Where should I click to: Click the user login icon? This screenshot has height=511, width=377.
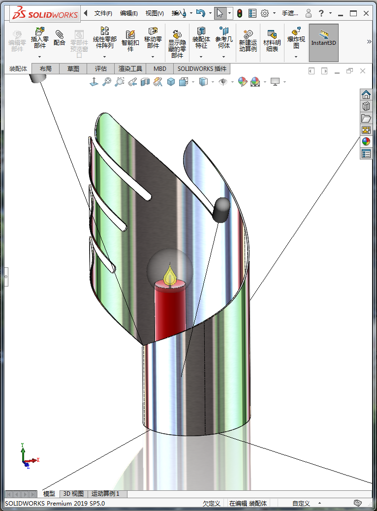point(308,13)
